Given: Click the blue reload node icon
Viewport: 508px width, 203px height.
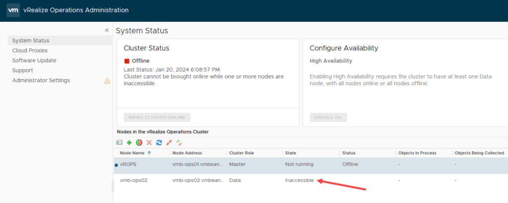Looking at the screenshot, I should pos(159,142).
